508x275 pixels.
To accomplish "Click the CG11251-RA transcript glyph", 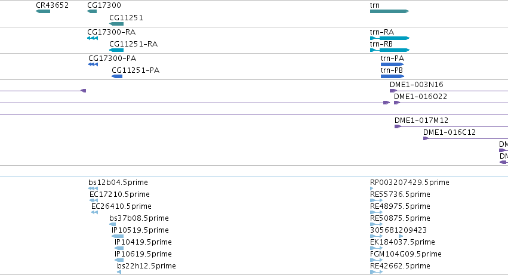I will click(116, 50).
